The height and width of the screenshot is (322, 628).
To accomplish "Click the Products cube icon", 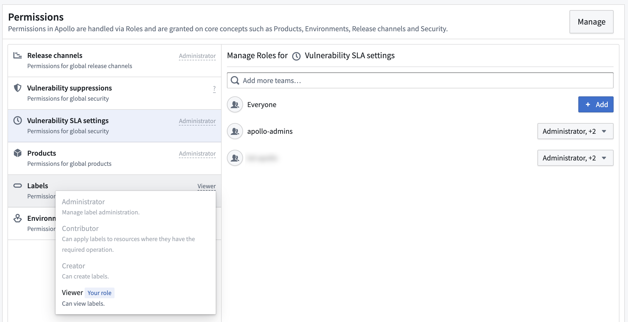I will [x=18, y=153].
